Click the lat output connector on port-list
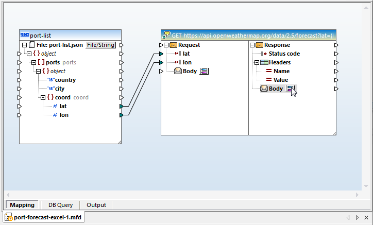Viewport: 373px width, 225px height. [x=122, y=106]
